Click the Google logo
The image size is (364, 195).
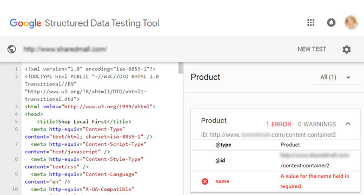pos(25,23)
